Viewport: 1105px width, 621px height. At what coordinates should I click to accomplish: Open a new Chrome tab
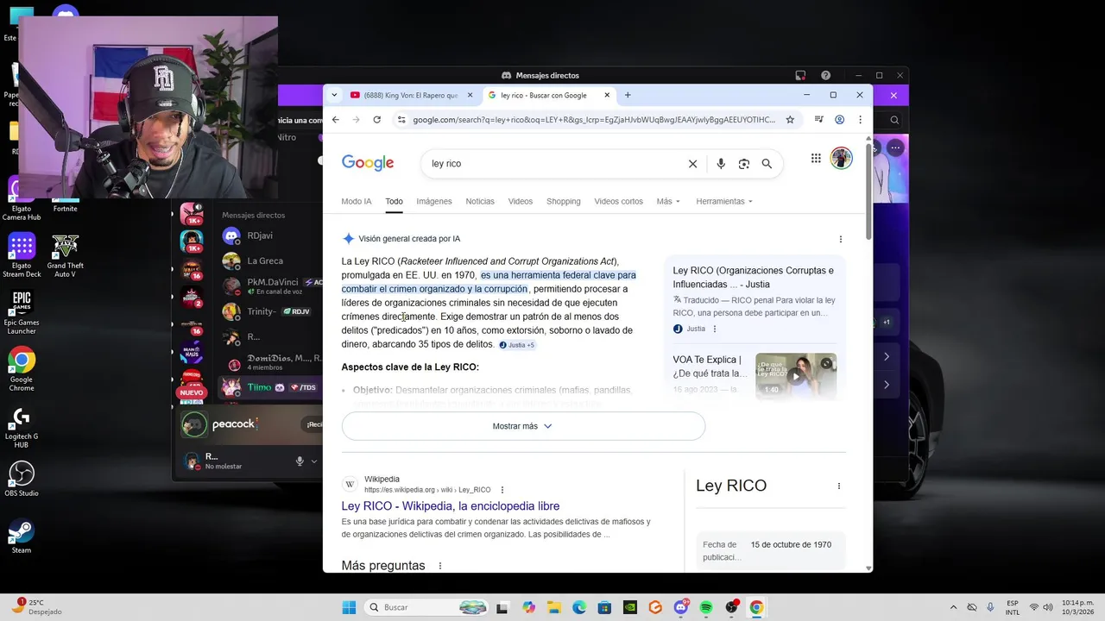click(x=628, y=95)
